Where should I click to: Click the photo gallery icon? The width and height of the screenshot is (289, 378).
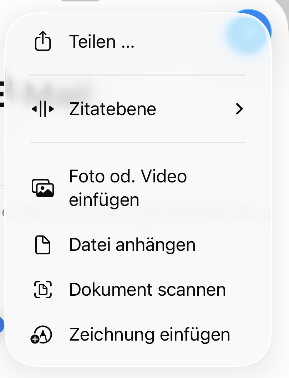coord(43,188)
